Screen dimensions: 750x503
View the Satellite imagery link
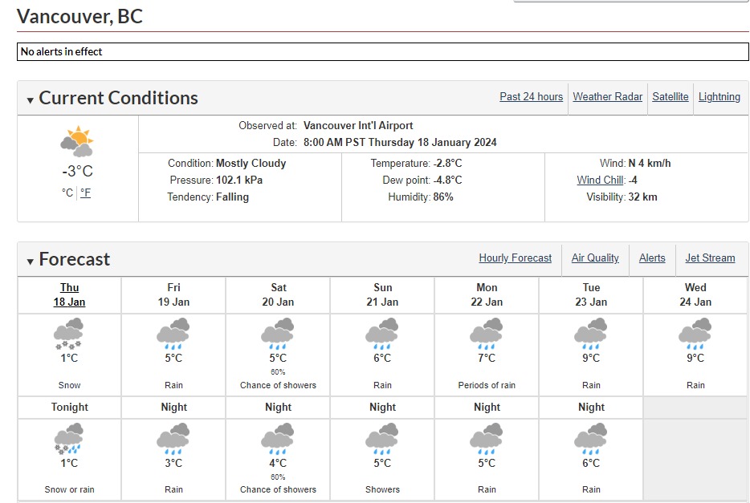(x=670, y=96)
